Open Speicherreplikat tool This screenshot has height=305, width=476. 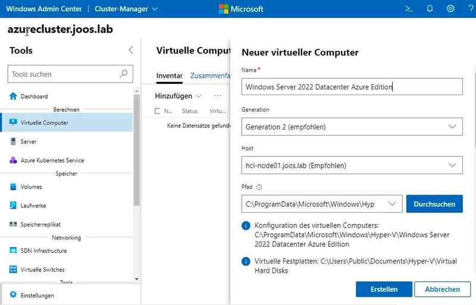coord(67,224)
